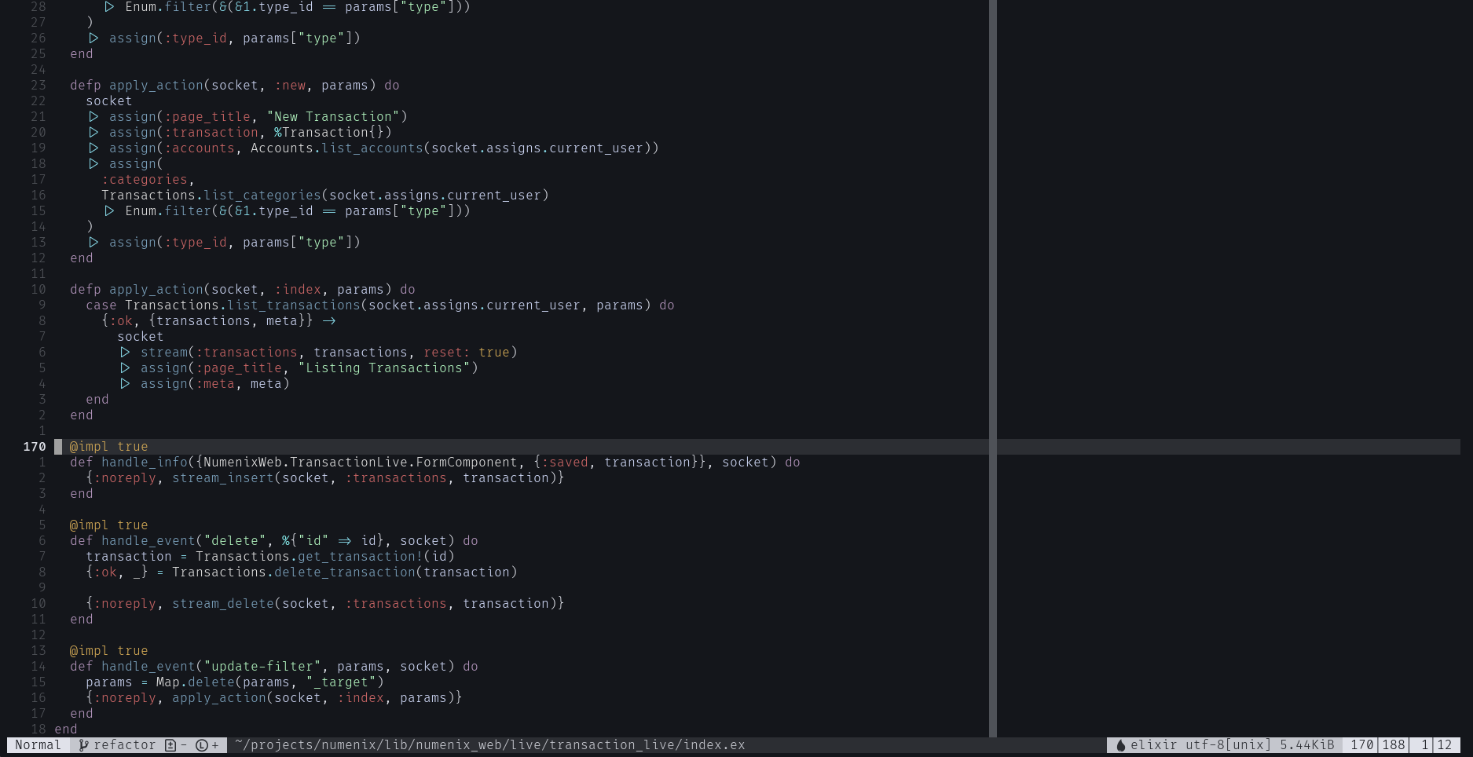Click the 5.44KiB file size indicator
1473x757 pixels.
click(1306, 745)
